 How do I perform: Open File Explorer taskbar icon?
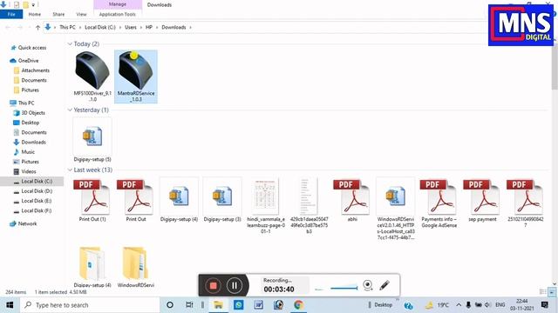pyautogui.click(x=218, y=305)
